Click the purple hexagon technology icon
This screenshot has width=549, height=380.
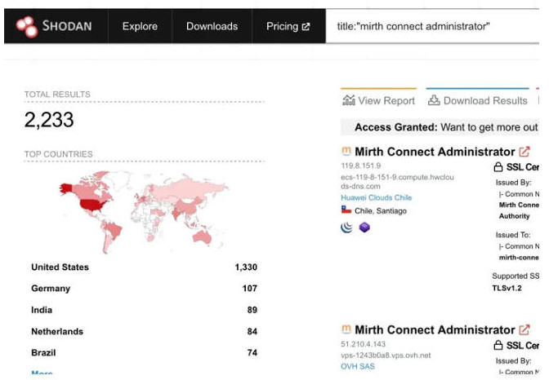[364, 228]
